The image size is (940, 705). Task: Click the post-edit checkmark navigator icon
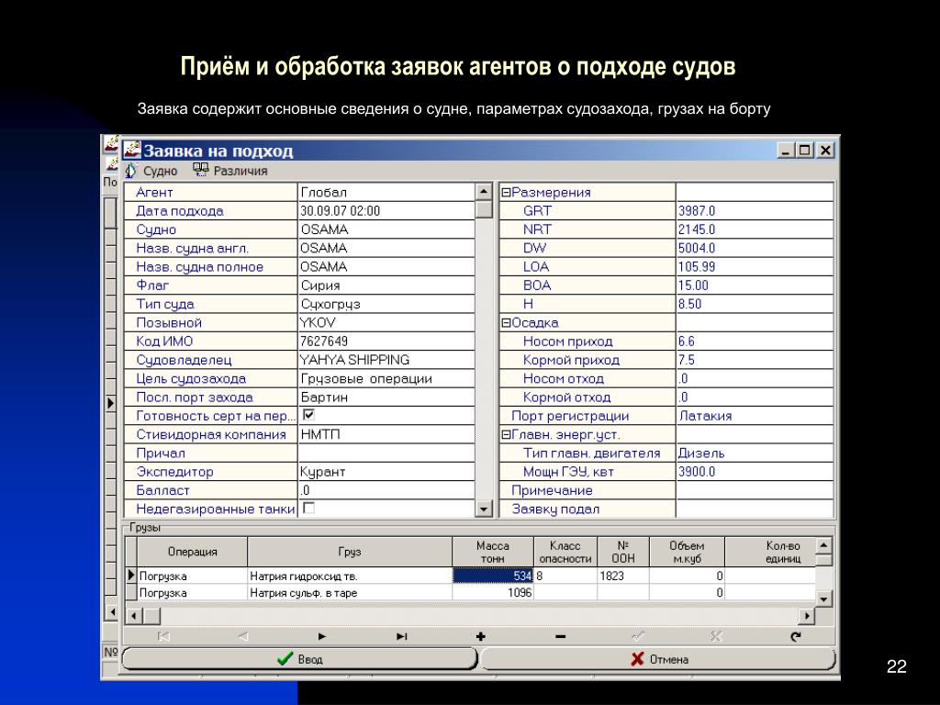(x=639, y=637)
